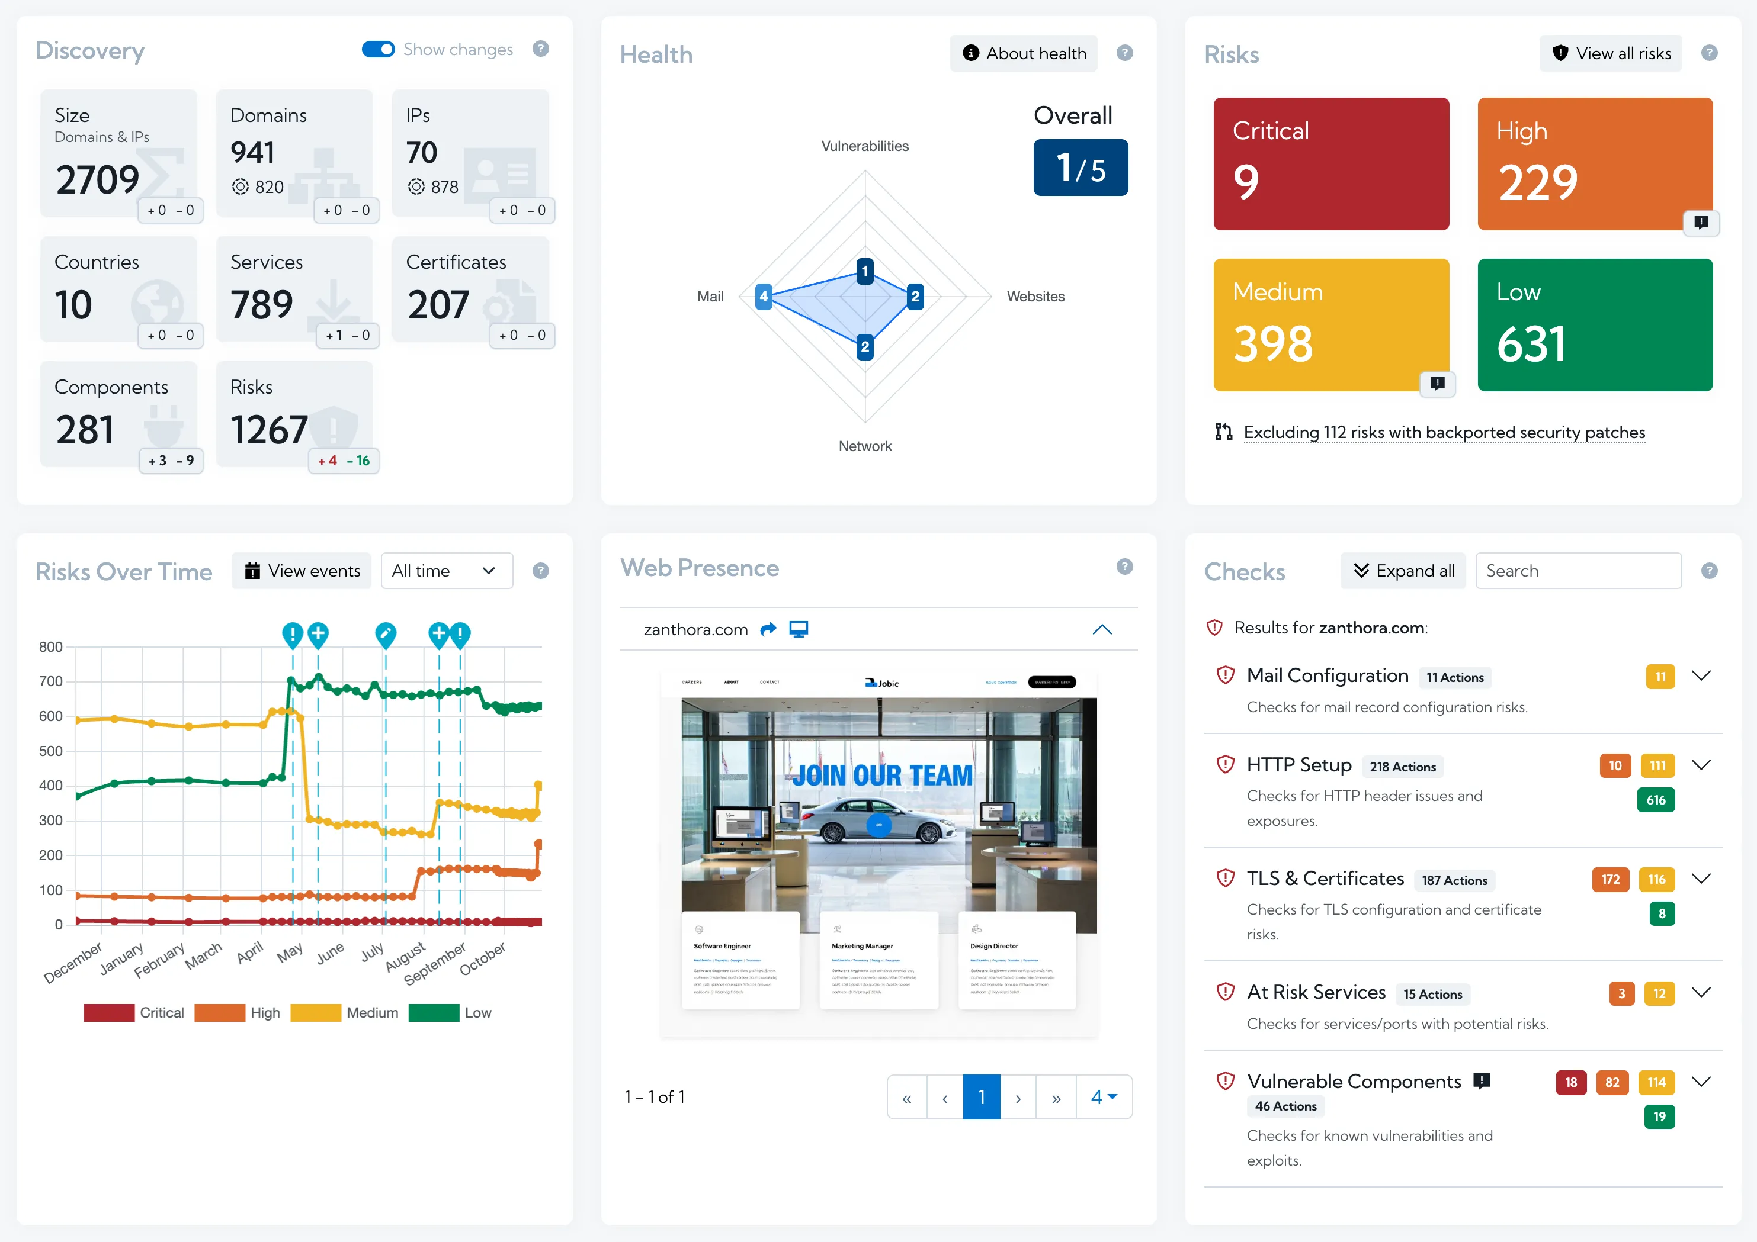1757x1242 pixels.
Task: Click the screenshot monitor icon beside zanthora.com
Action: (799, 629)
